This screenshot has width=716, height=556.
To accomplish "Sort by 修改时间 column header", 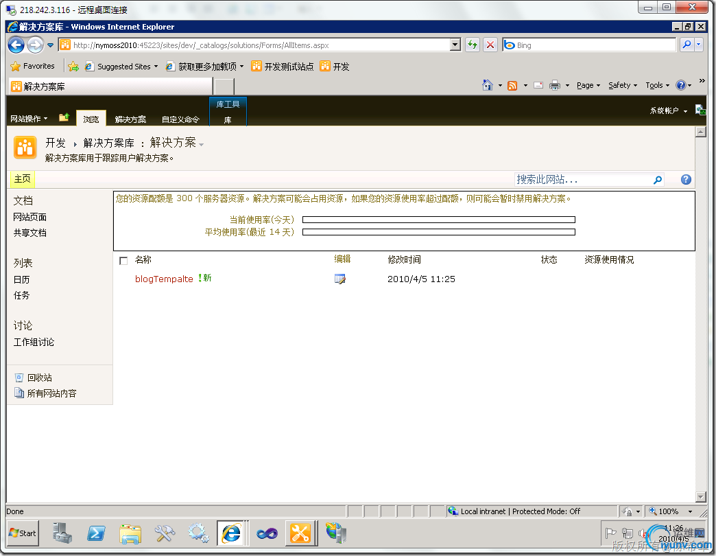I will 404,260.
